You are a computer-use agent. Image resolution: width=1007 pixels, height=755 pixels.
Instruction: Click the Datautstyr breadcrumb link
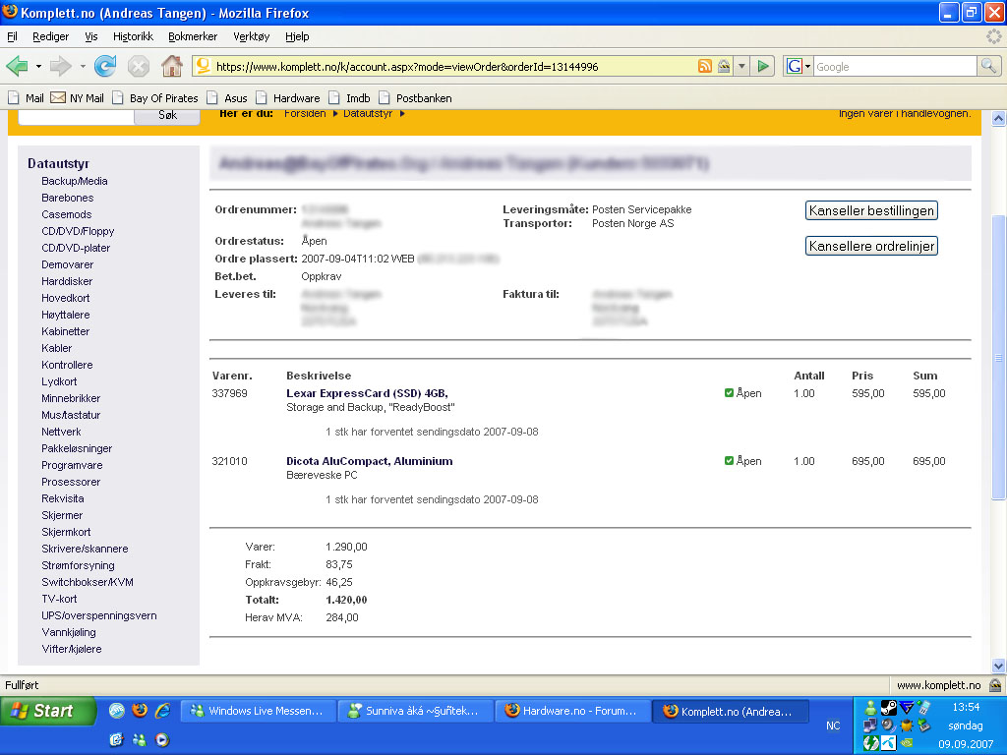point(368,114)
